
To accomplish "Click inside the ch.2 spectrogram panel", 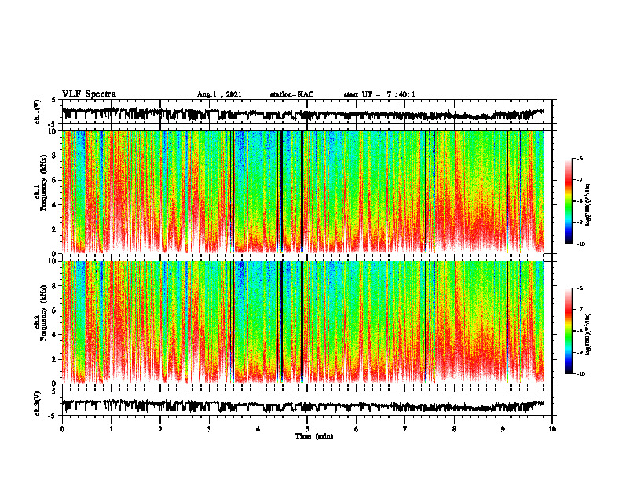I will [x=306, y=322].
